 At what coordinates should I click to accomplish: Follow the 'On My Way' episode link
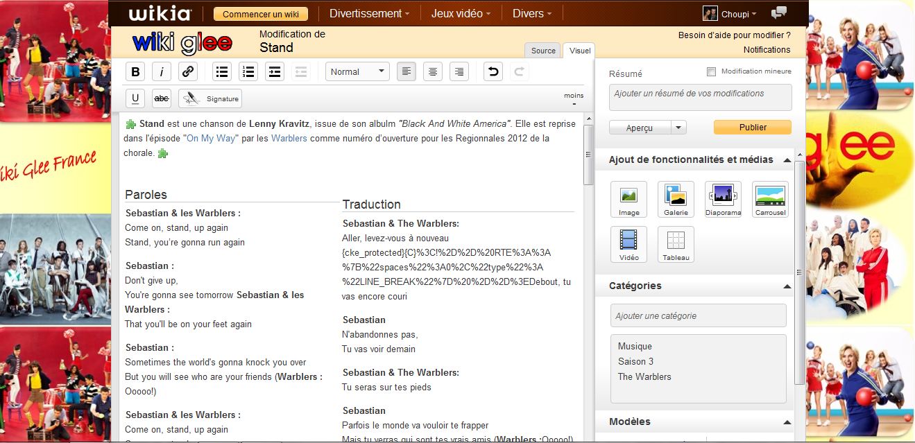tap(211, 139)
